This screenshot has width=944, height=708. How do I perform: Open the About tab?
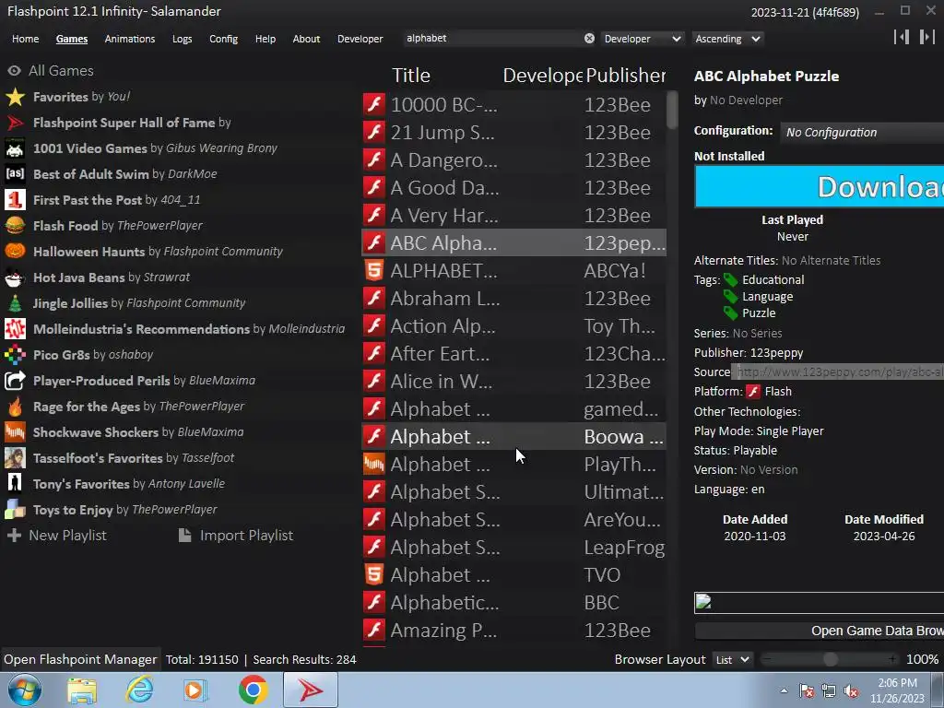[x=306, y=39]
